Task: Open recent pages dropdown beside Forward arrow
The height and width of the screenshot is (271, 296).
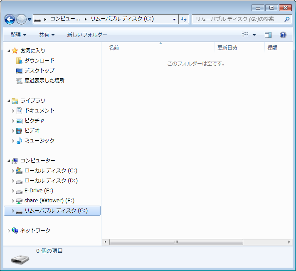Action: point(30,19)
